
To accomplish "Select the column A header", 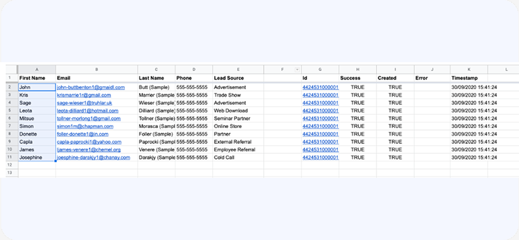I will (37, 70).
